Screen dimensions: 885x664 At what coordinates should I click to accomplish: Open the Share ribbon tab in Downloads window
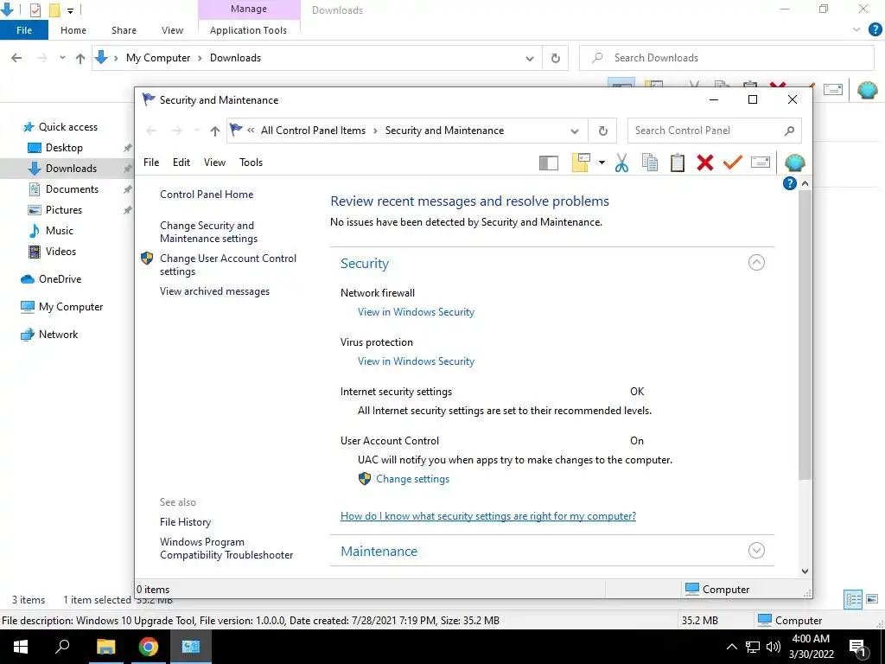pos(124,30)
